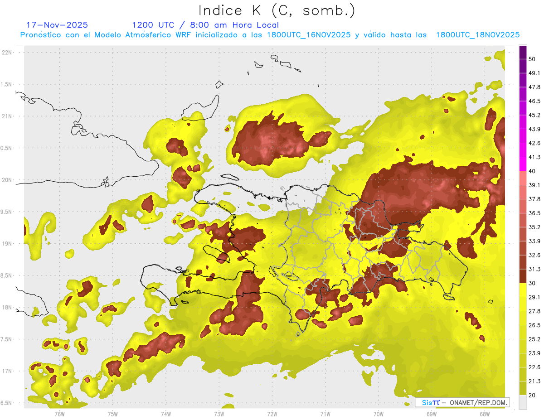Click the '21.3' color scale value
Screen dimensions: 544x420
click(x=534, y=381)
